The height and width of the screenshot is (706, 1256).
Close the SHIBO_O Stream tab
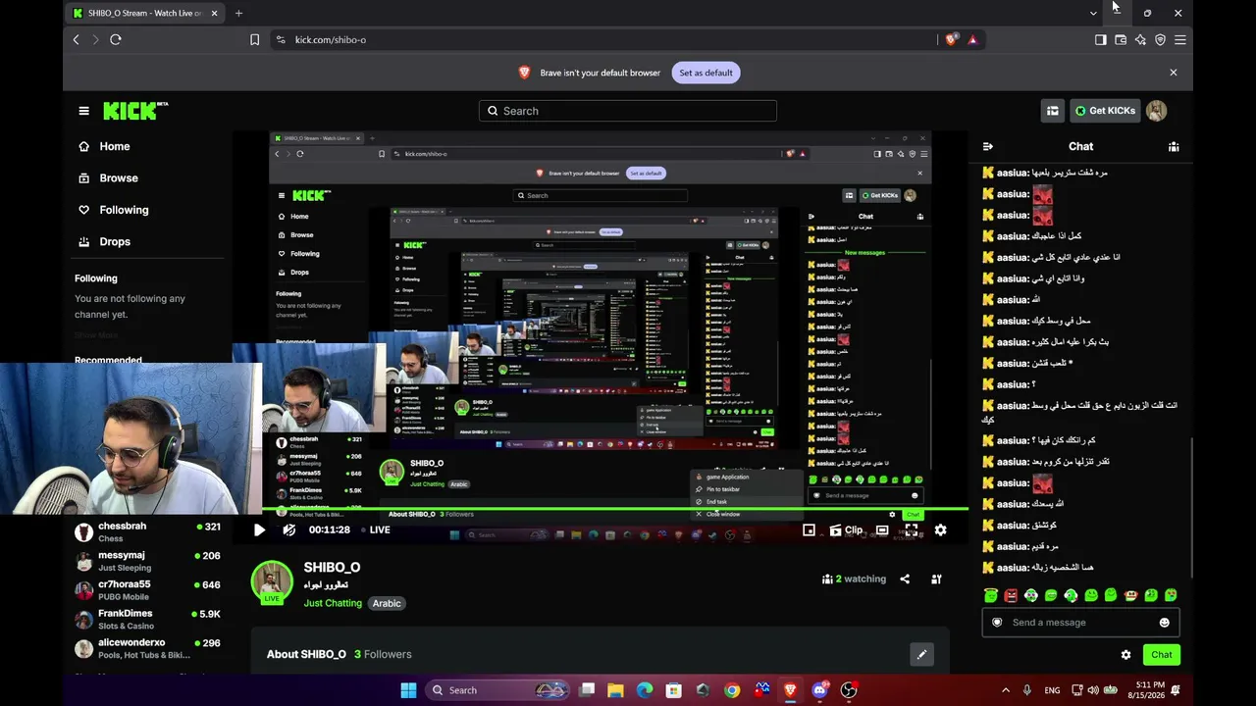tap(214, 13)
